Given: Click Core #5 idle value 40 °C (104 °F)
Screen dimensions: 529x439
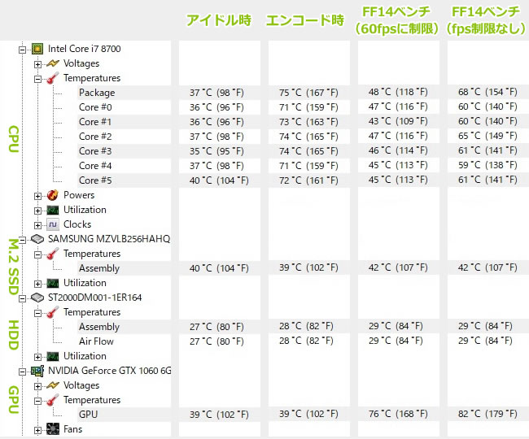Looking at the screenshot, I should pyautogui.click(x=219, y=180).
